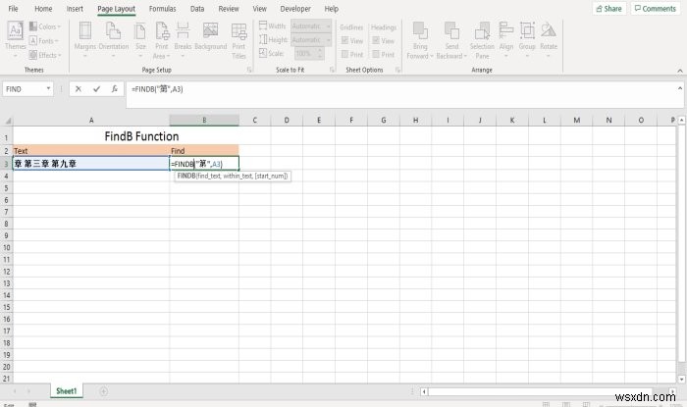The image size is (687, 407).
Task: Toggle Headings View checkbox
Action: [376, 41]
